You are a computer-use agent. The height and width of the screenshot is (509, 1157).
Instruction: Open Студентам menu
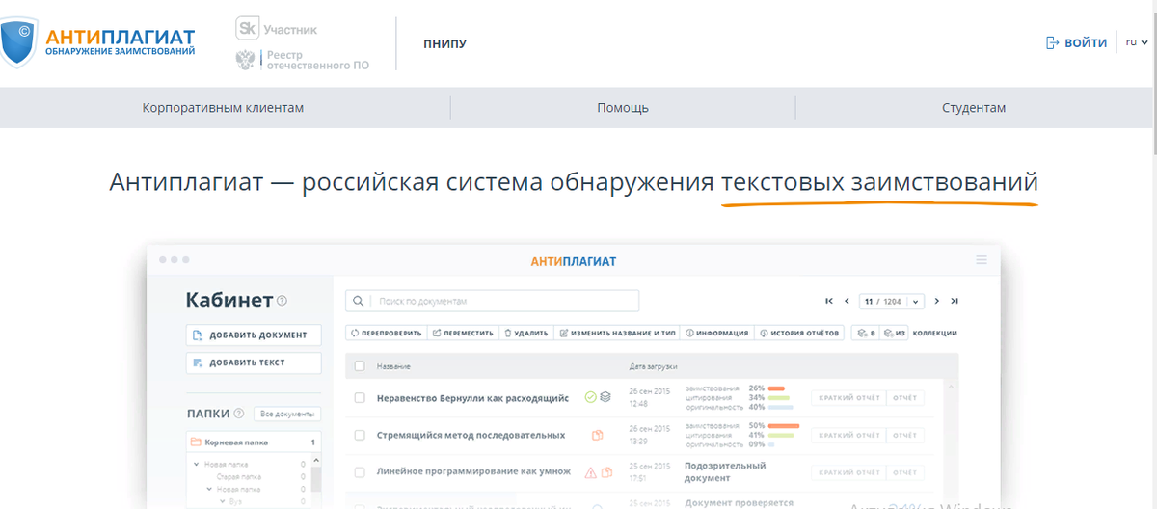click(974, 108)
